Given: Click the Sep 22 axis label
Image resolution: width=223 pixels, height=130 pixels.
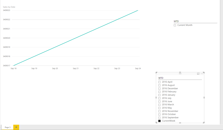Looking at the screenshot, I should pos(97,68).
